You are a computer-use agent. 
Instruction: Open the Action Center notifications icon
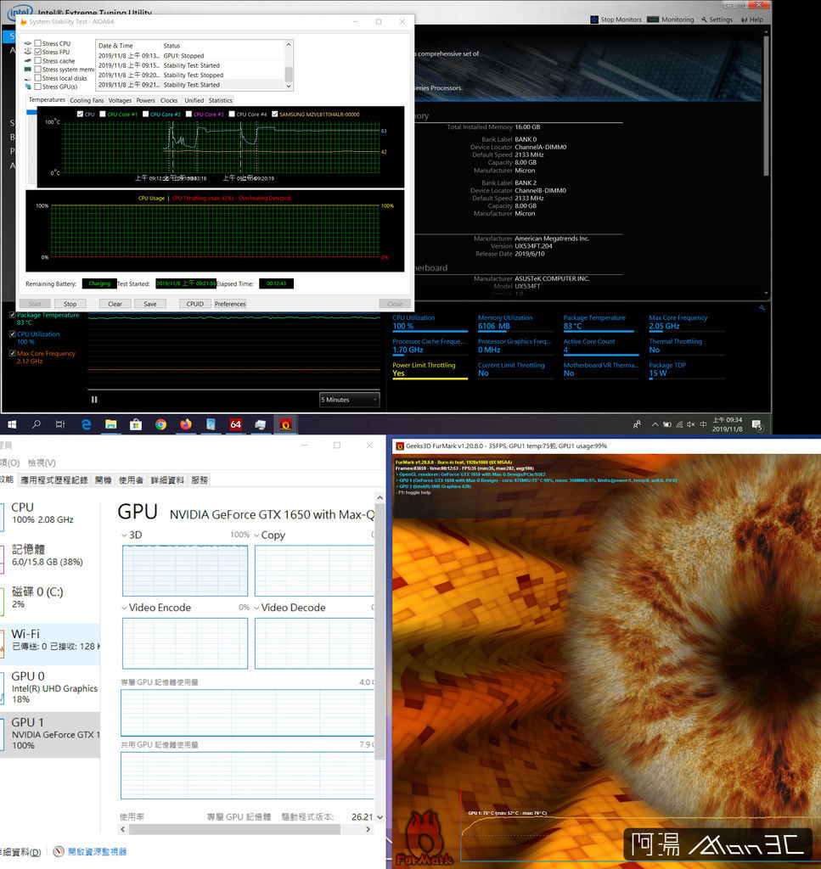point(757,425)
